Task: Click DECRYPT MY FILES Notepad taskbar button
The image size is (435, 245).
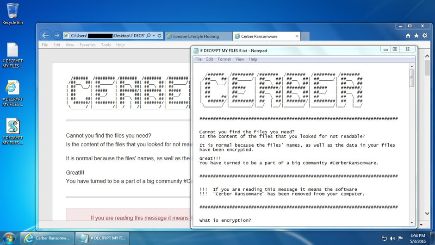Action: click(x=103, y=238)
